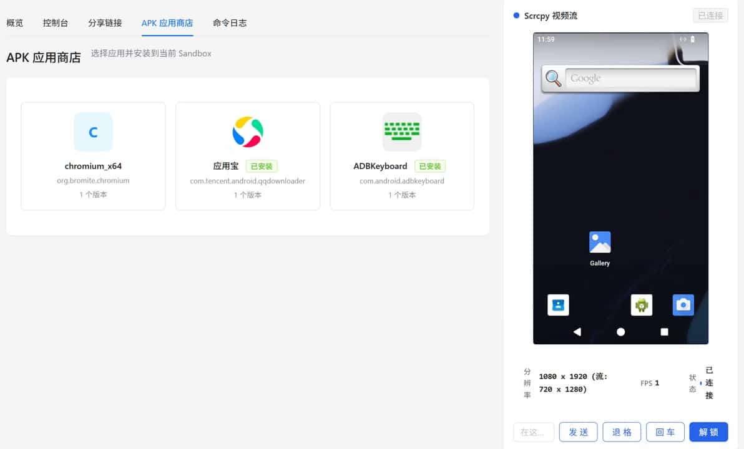Click the 发送 send button
The image size is (744, 449).
pyautogui.click(x=578, y=432)
